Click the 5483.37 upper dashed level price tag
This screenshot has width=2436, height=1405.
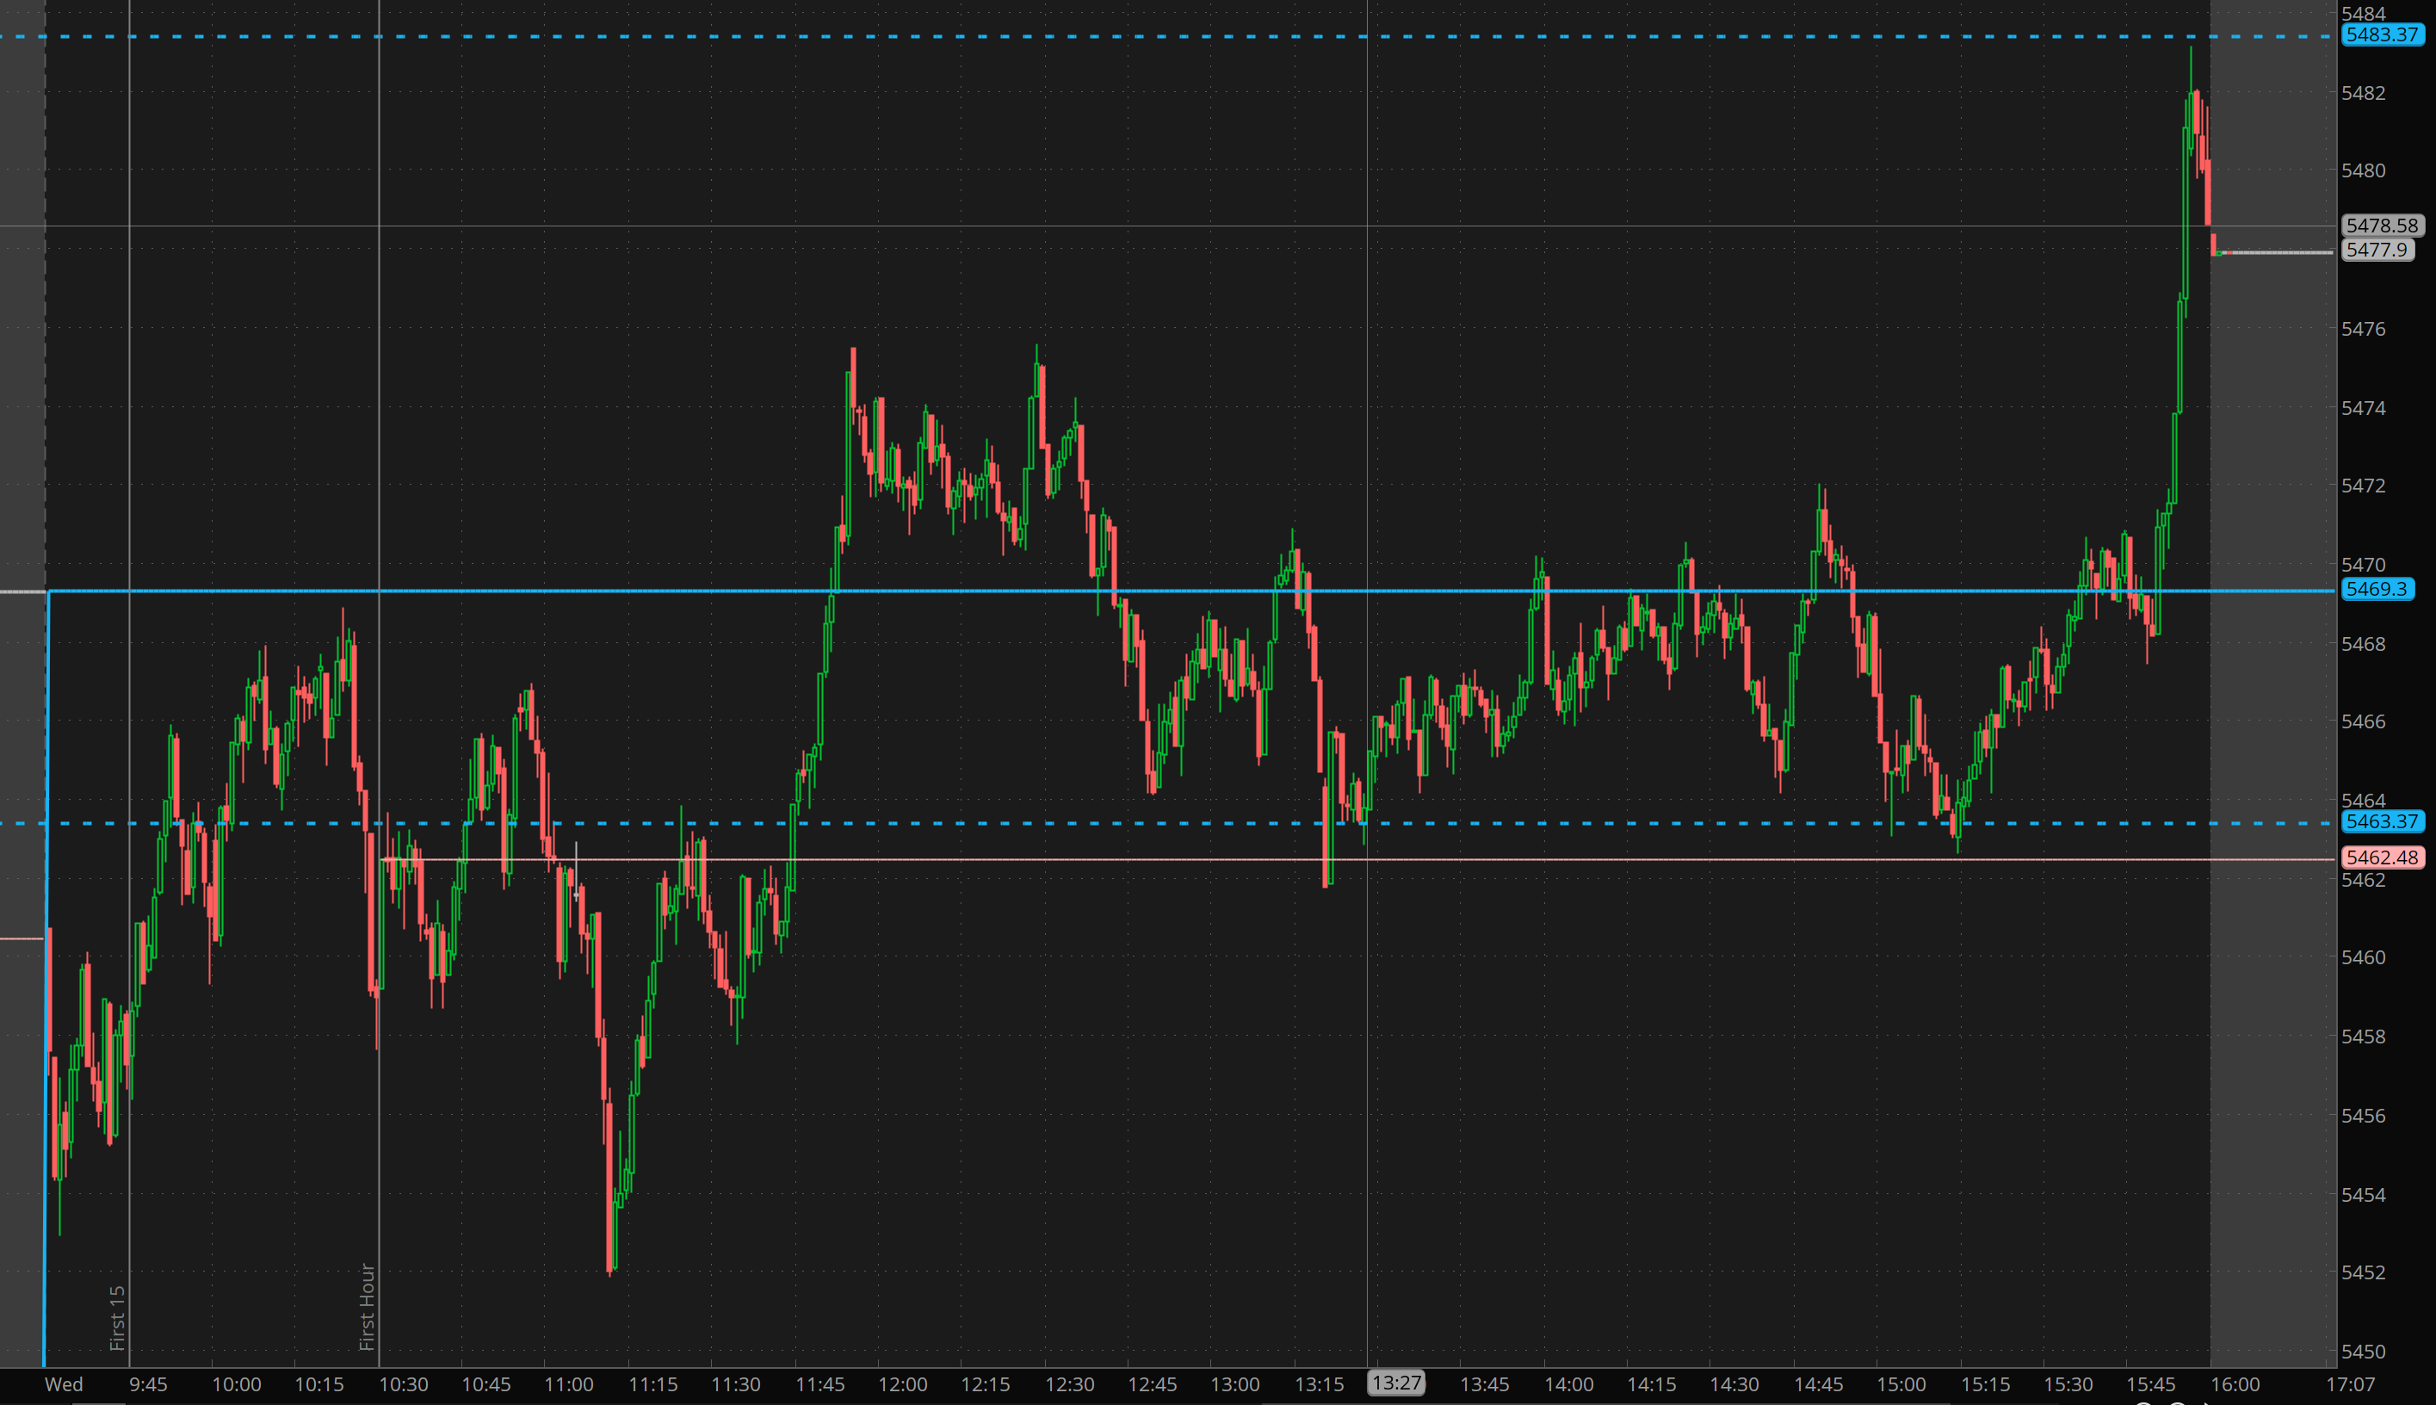click(2382, 34)
